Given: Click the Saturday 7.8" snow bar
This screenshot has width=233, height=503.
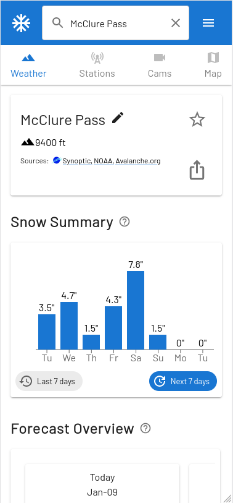Looking at the screenshot, I should tap(136, 310).
